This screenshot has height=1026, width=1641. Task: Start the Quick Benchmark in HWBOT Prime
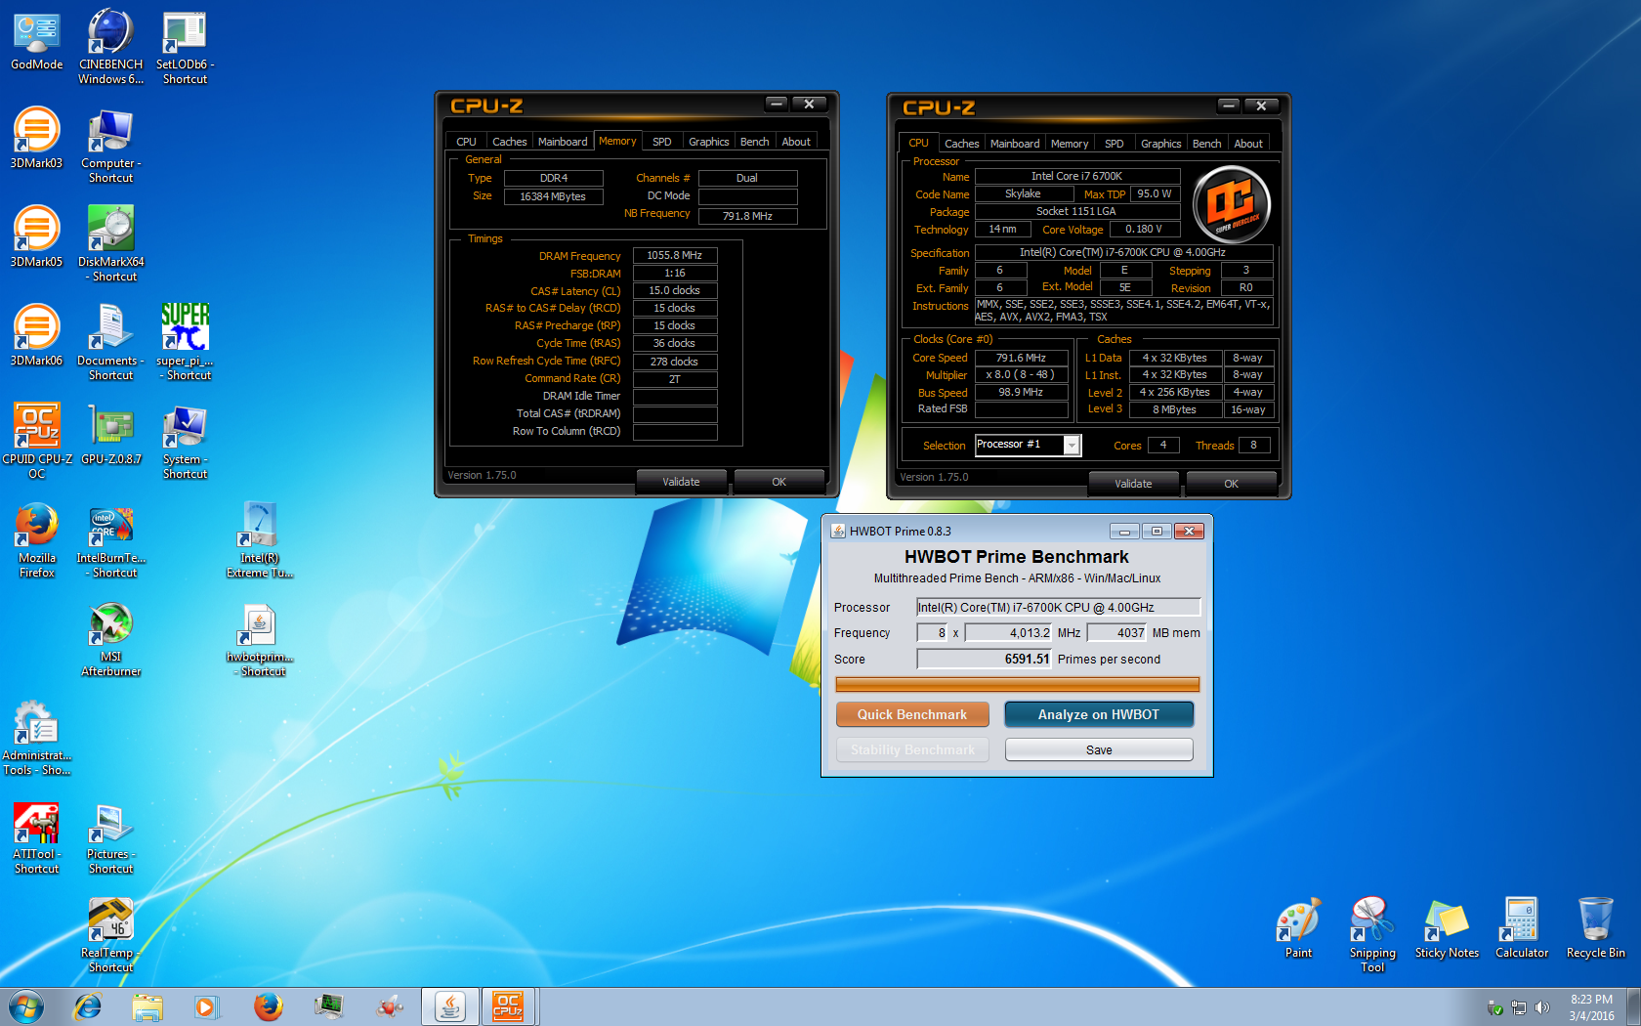pos(912,714)
